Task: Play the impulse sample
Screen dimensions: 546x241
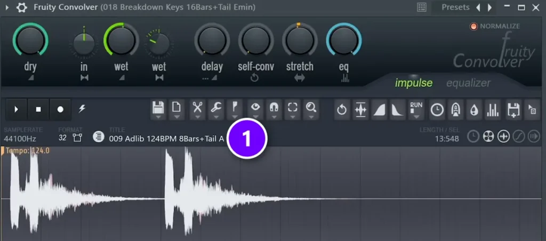Action: coord(17,109)
